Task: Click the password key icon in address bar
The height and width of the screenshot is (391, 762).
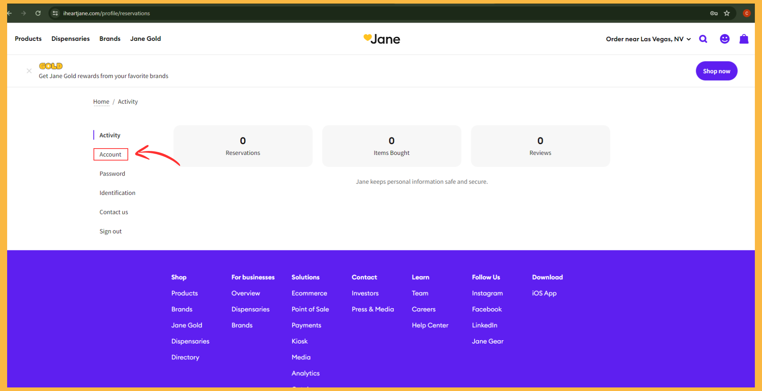Action: click(x=714, y=13)
